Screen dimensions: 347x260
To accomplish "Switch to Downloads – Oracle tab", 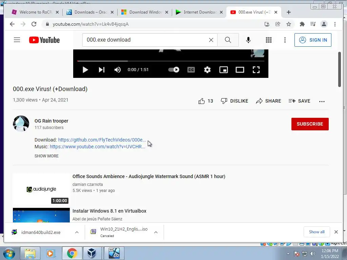I will tap(90, 12).
